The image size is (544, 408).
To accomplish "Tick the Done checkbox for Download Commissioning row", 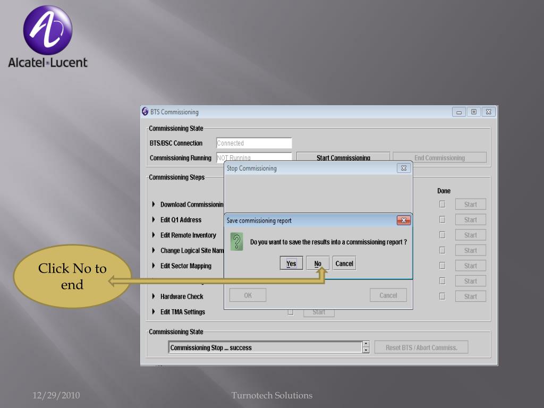I will click(x=442, y=205).
